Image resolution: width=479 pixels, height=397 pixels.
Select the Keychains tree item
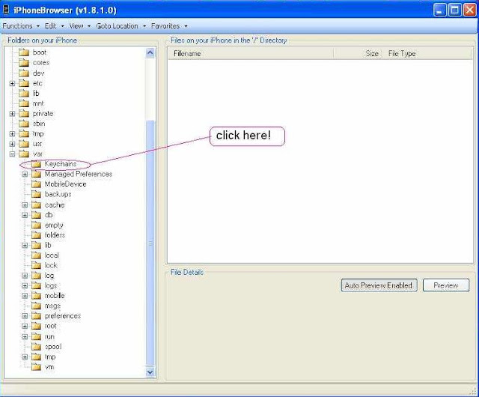click(x=61, y=164)
